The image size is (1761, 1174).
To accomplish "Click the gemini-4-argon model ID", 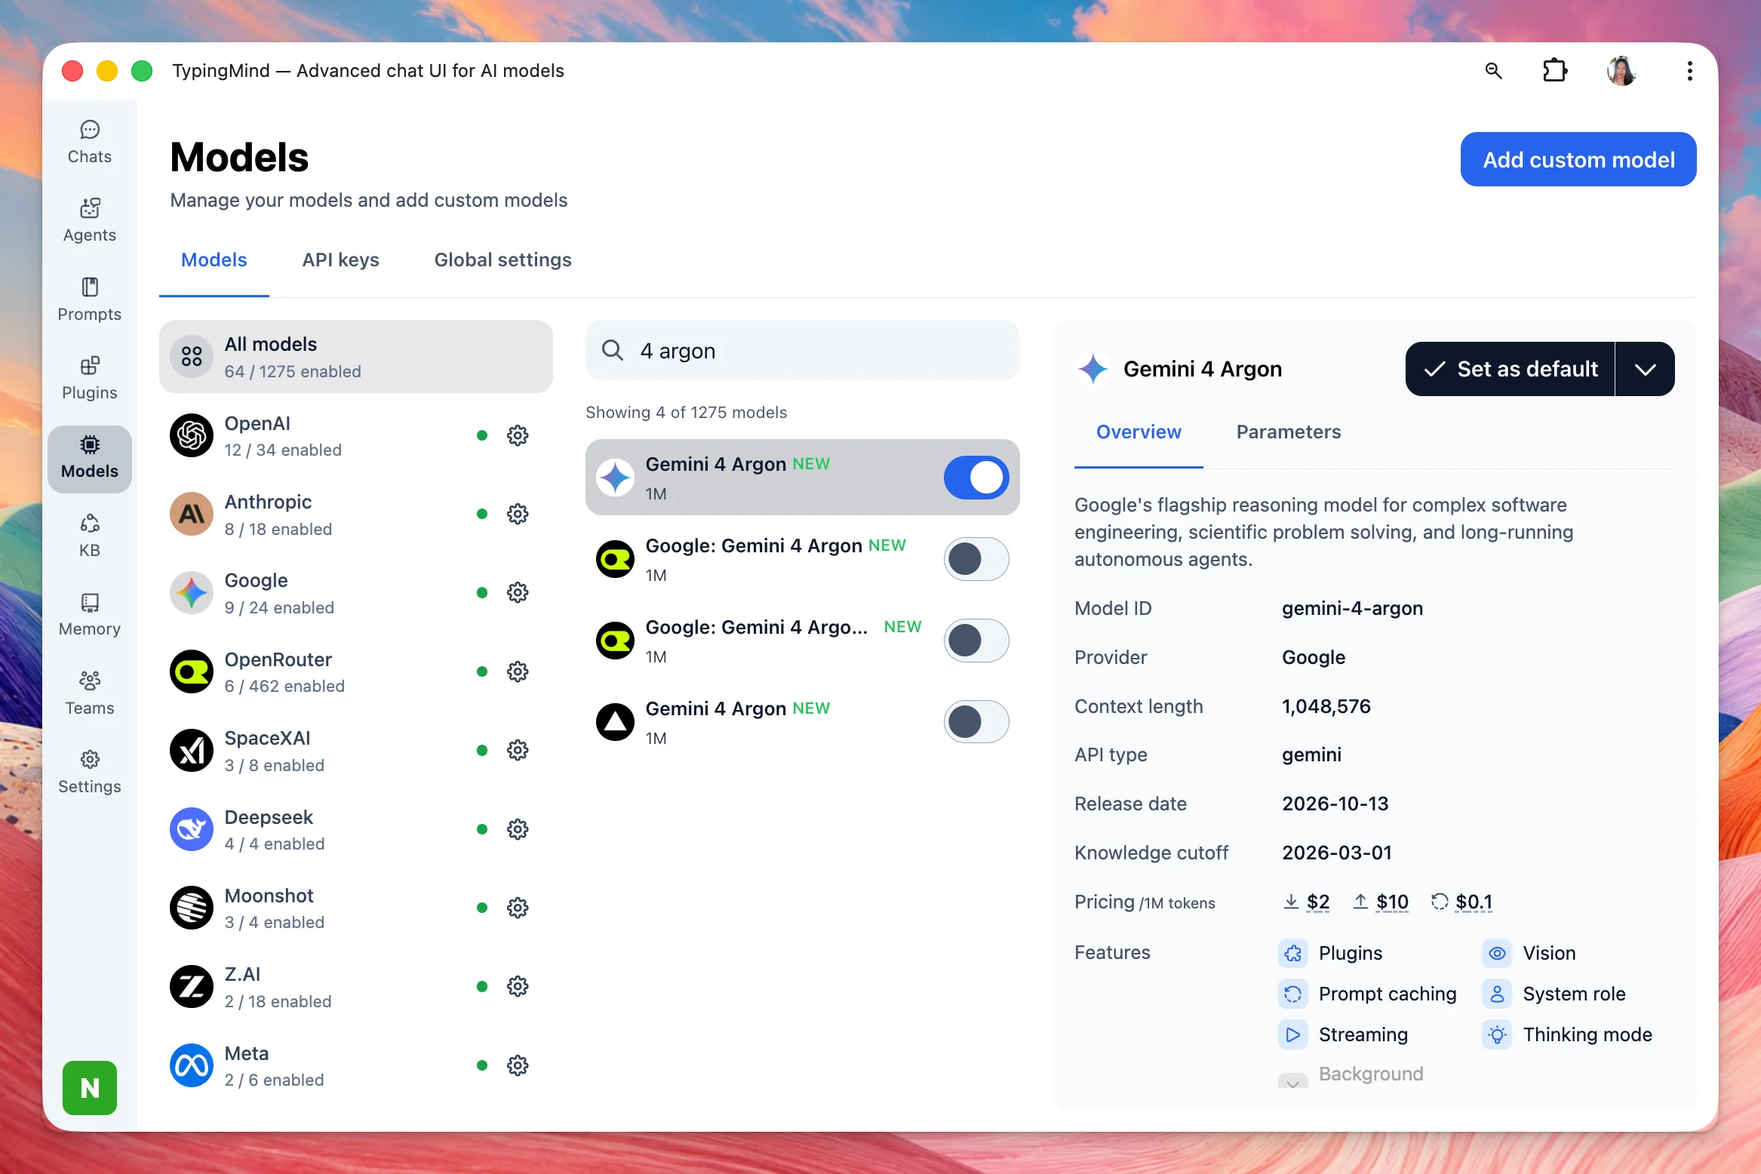I will (1352, 608).
